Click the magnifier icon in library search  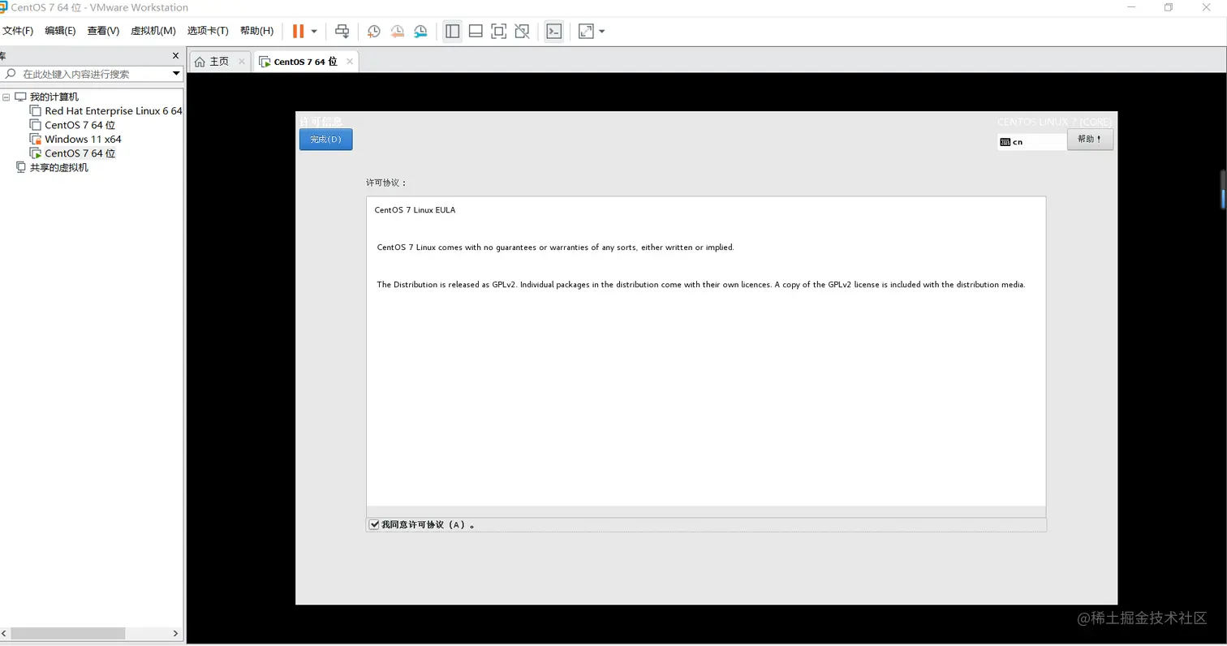tap(11, 74)
